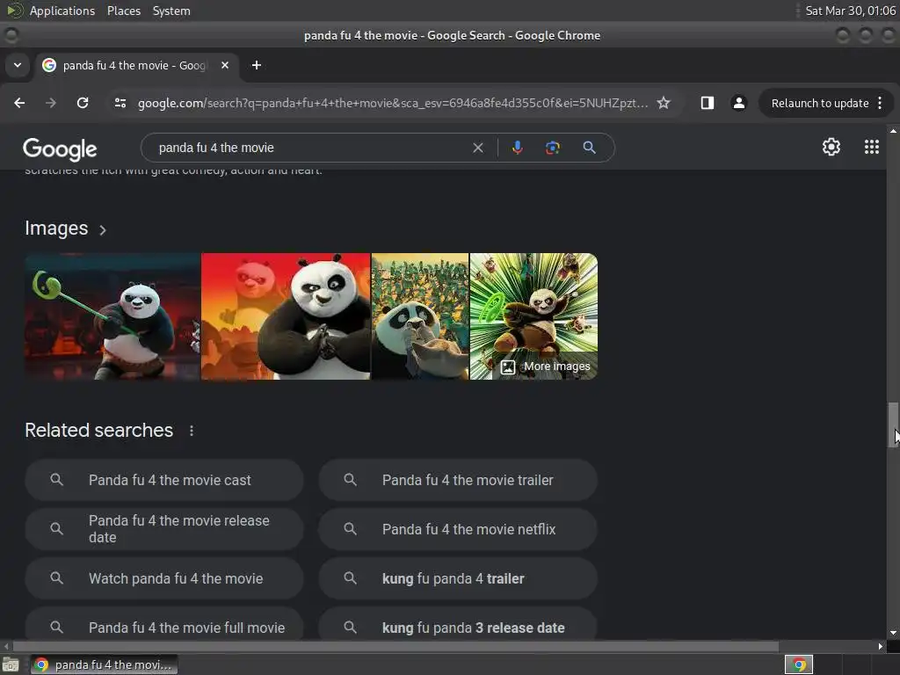This screenshot has height=675, width=900.
Task: Click the taskbar panda fu 4 window button
Action: [x=105, y=664]
